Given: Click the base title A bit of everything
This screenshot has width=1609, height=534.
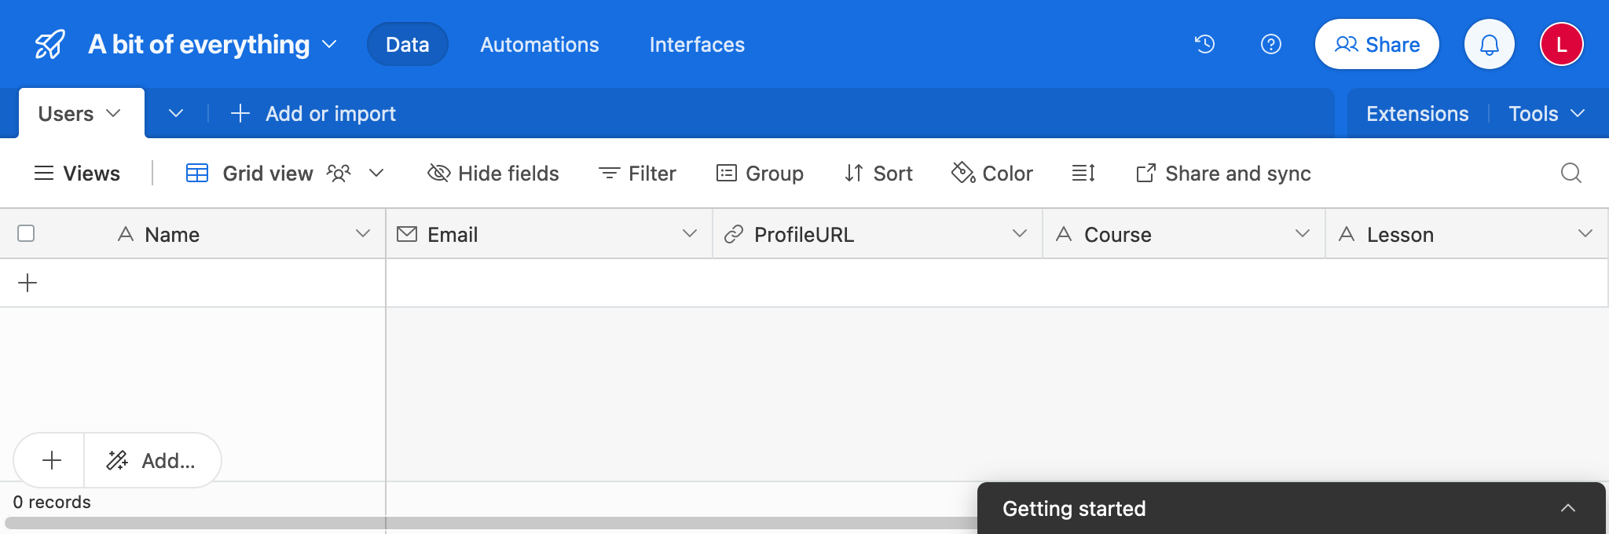Looking at the screenshot, I should (x=199, y=45).
